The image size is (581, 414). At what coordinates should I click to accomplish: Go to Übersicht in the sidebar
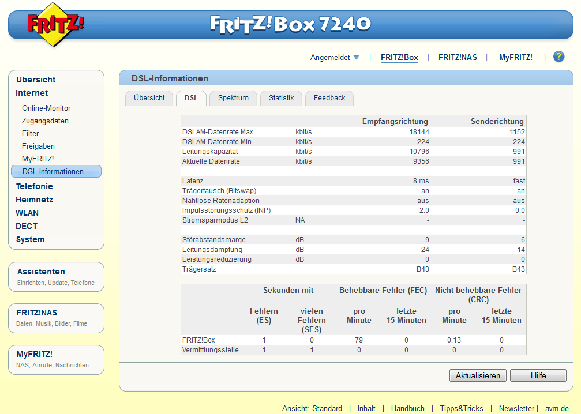tap(36, 80)
